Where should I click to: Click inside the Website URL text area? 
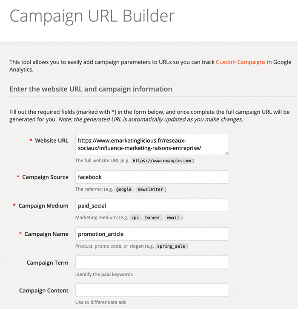coord(152,144)
